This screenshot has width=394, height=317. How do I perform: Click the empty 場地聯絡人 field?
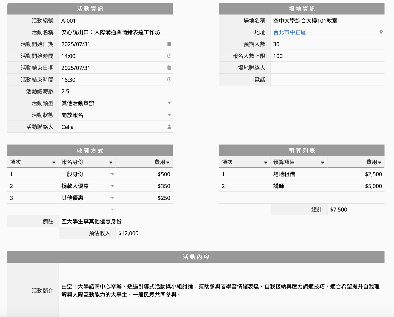327,68
